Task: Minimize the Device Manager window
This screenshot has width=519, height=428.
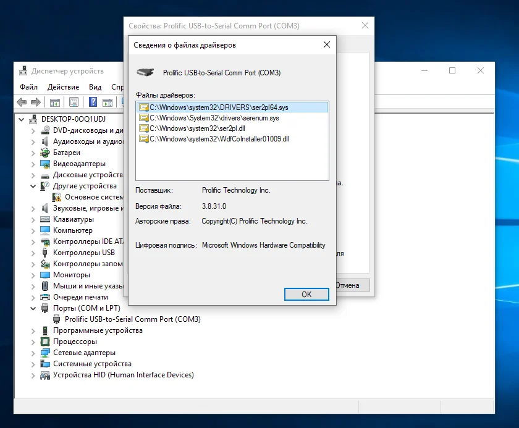Action: click(424, 70)
